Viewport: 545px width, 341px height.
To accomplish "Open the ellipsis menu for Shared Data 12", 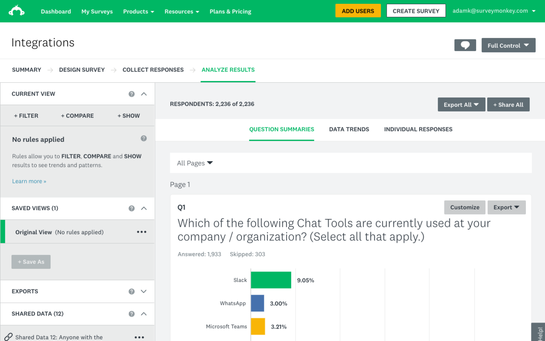I will [x=139, y=337].
